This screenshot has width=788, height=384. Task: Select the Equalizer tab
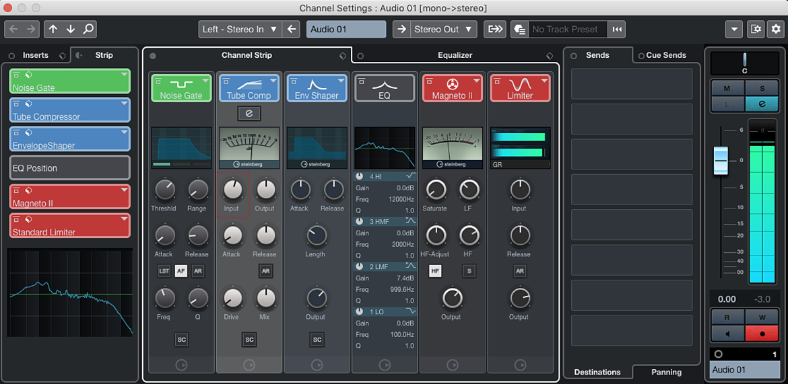(x=455, y=55)
